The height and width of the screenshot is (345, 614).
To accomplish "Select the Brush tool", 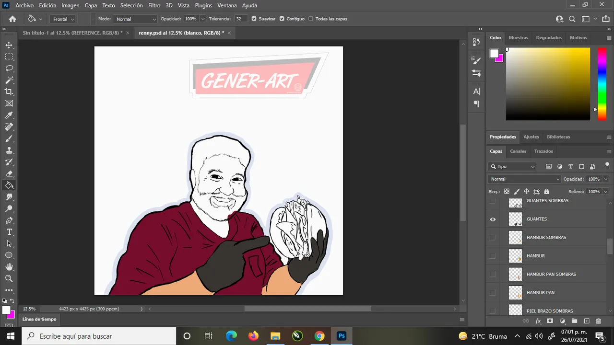I will coord(9,138).
